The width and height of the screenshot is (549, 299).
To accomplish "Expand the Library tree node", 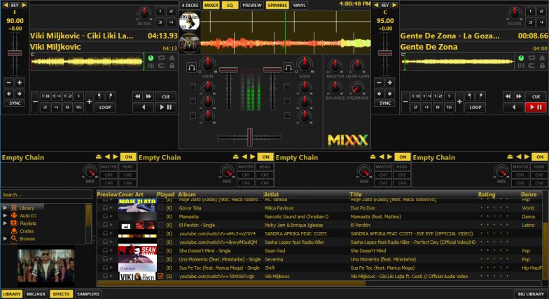I will (x=5, y=208).
